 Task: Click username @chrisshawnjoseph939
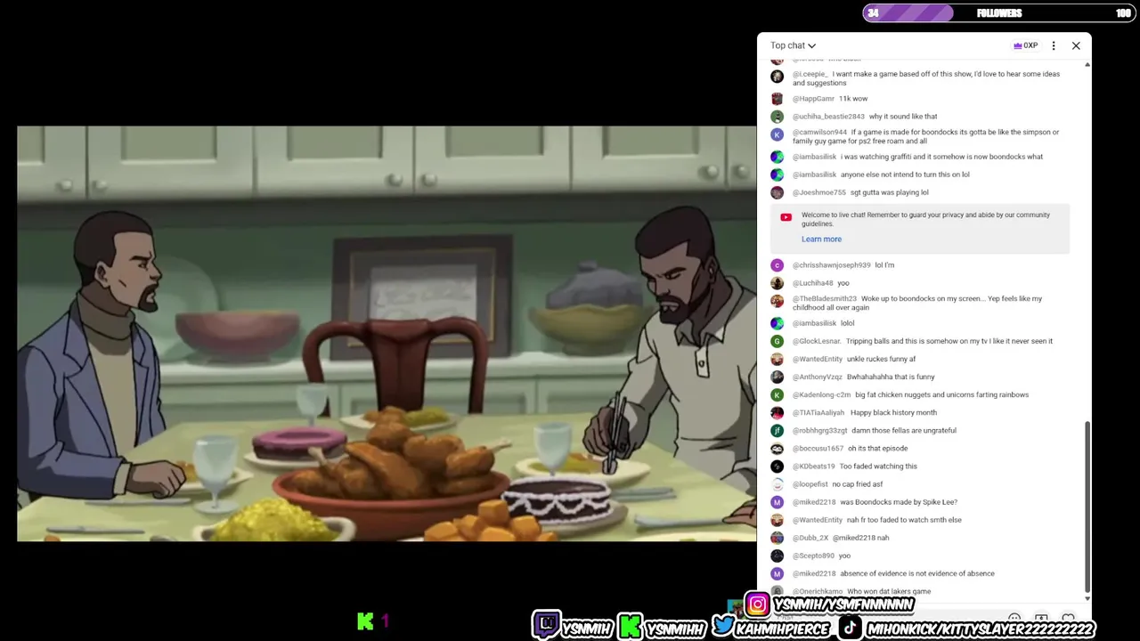point(832,265)
